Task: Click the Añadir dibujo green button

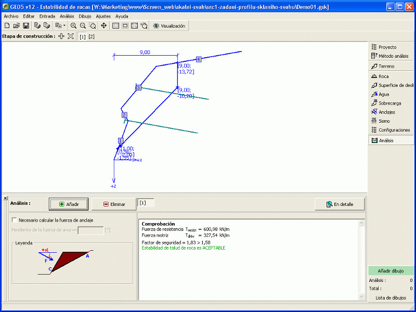Action: click(x=391, y=271)
